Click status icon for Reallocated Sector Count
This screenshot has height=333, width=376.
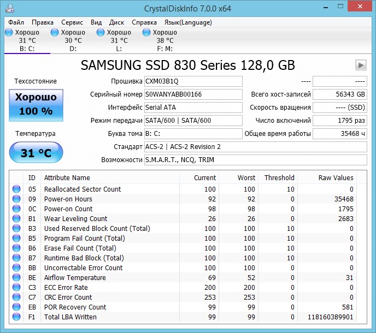pyautogui.click(x=16, y=189)
